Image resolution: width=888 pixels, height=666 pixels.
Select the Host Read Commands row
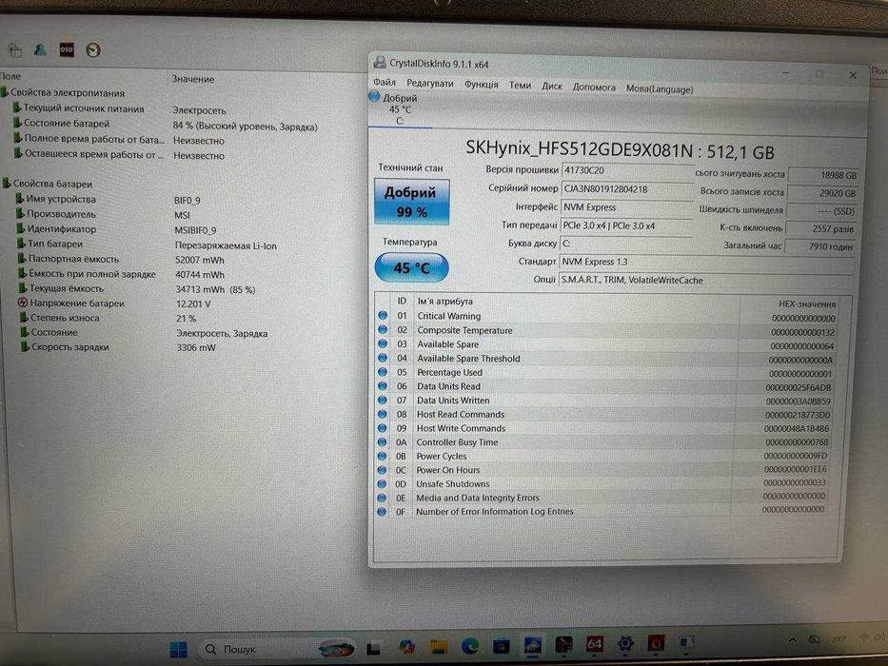click(604, 415)
